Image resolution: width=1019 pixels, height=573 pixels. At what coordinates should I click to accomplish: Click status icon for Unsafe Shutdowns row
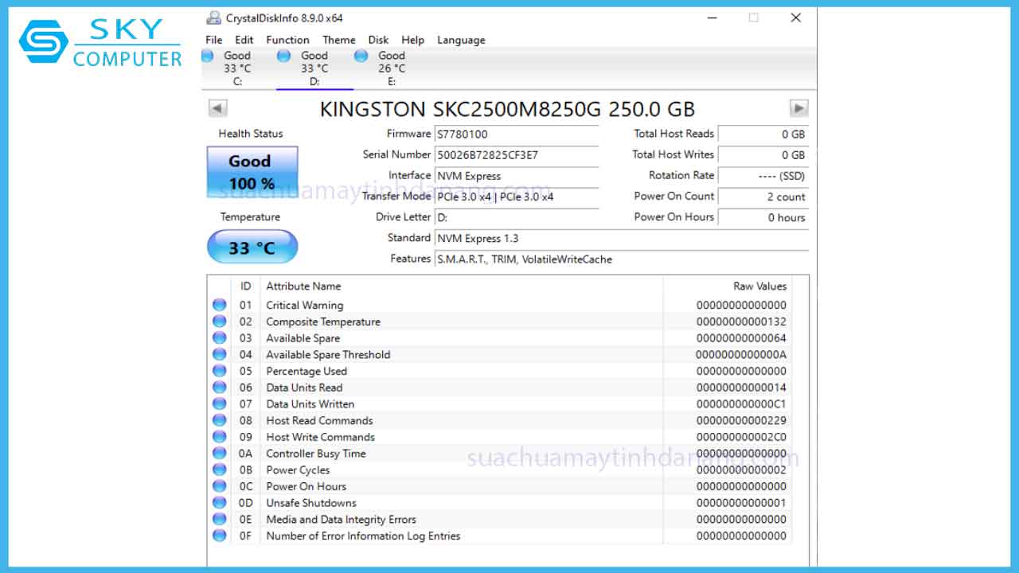tap(220, 503)
